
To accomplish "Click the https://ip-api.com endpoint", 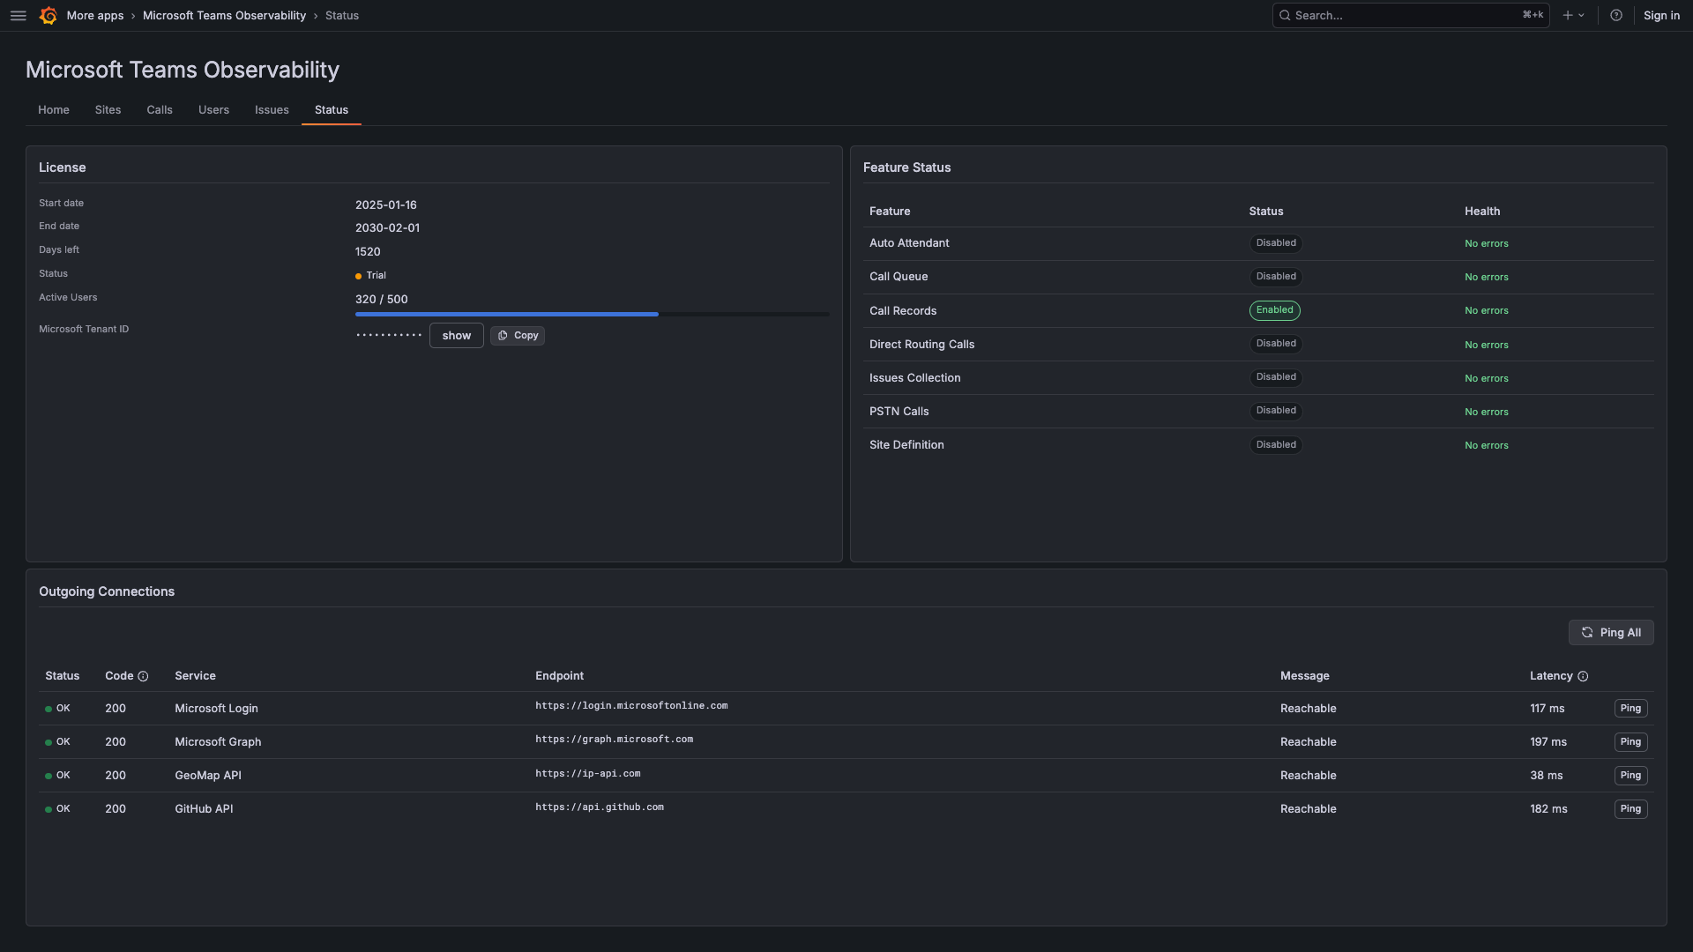I will (587, 774).
